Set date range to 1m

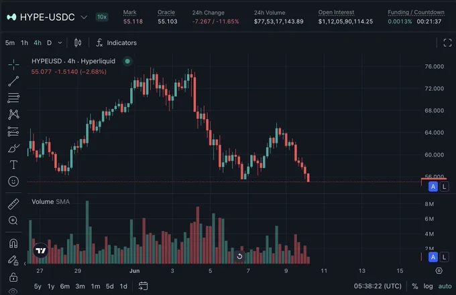(x=95, y=286)
